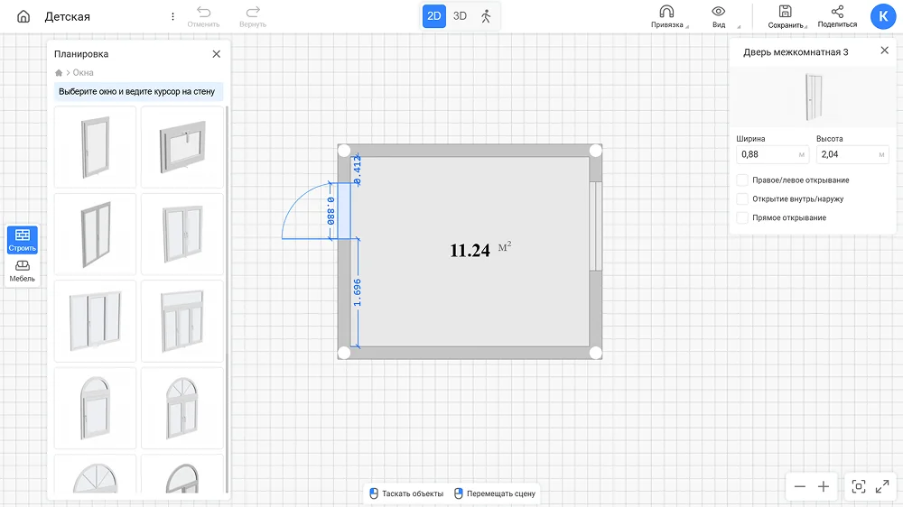Edit the Ширина width field 0,88
This screenshot has height=507, width=903.
772,154
